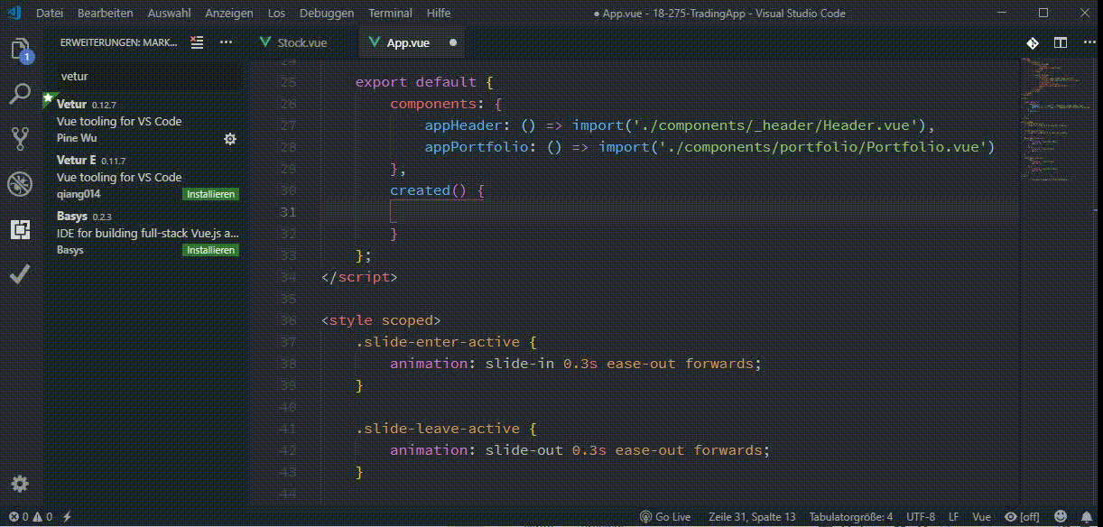This screenshot has height=527, width=1103.
Task: Click the VS Code logo in the title bar
Action: coord(14,14)
